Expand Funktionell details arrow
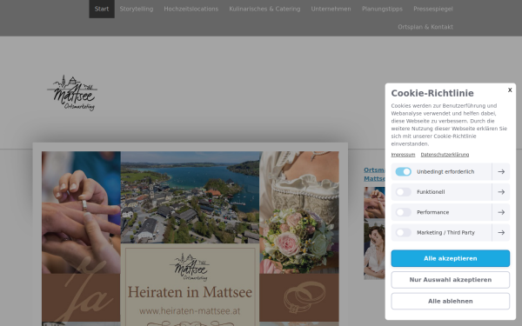This screenshot has height=326, width=522. click(x=501, y=192)
